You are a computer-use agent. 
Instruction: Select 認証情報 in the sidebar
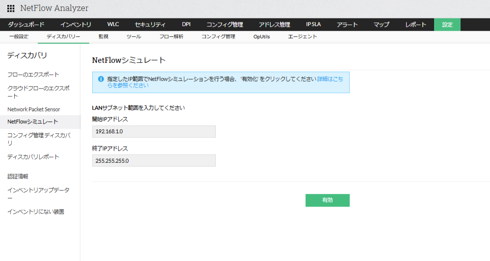[x=18, y=176]
